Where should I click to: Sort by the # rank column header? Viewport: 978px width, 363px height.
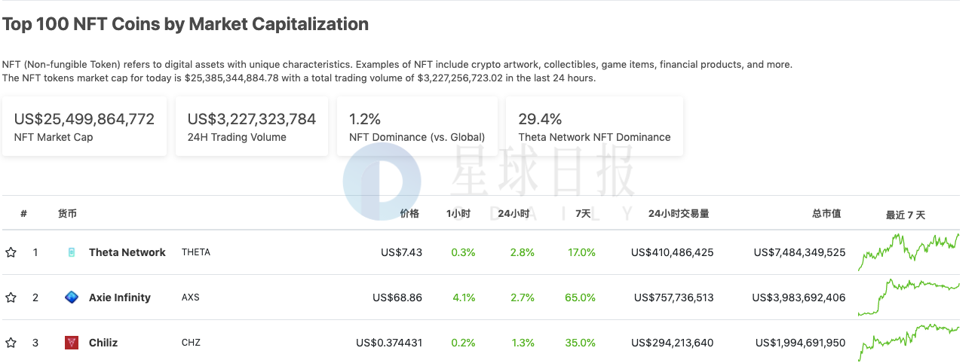(24, 214)
